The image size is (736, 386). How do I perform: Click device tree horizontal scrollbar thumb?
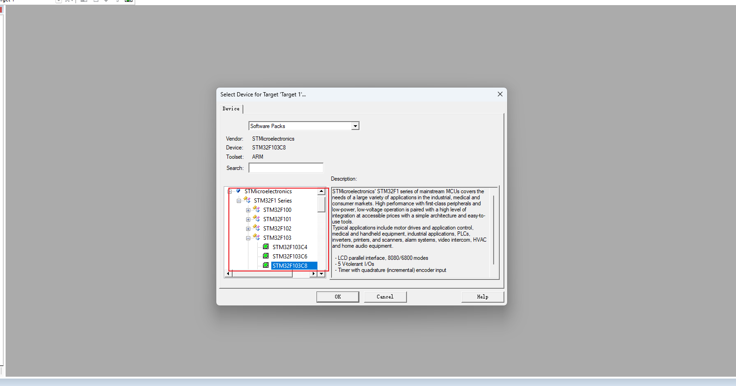tap(262, 274)
